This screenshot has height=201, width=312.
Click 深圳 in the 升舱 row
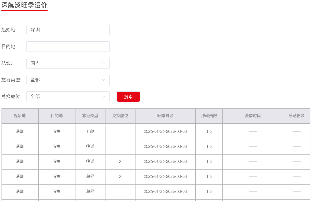pyautogui.click(x=20, y=131)
